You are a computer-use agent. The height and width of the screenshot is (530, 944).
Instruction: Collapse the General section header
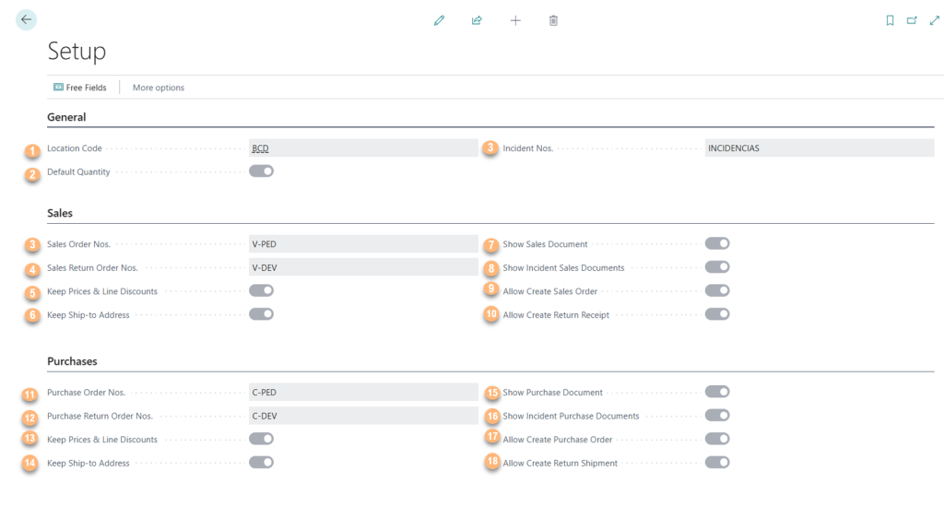click(66, 117)
